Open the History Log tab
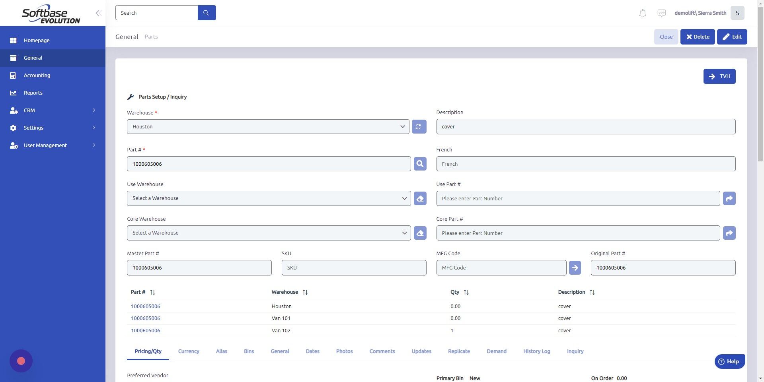The height and width of the screenshot is (382, 764). click(x=536, y=351)
